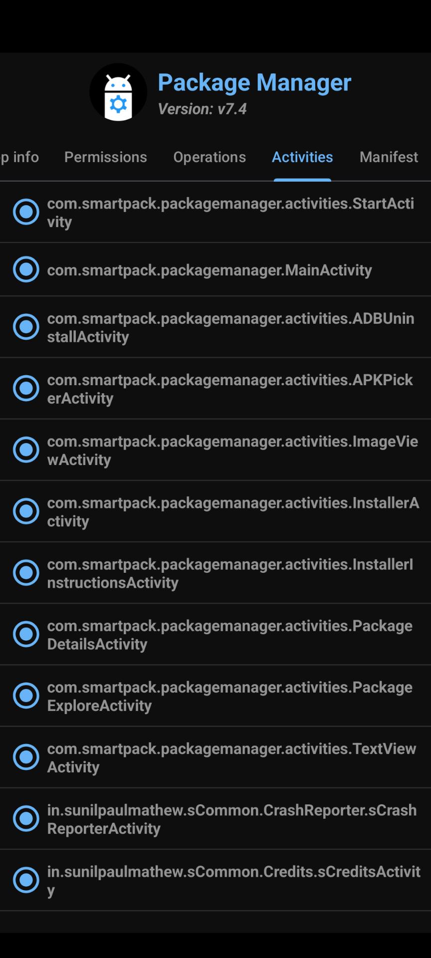Tap the circle icon beside InstallerActivity
The height and width of the screenshot is (958, 431).
(x=26, y=511)
